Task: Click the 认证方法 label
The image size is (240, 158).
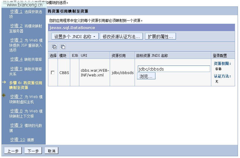Action: (222, 76)
